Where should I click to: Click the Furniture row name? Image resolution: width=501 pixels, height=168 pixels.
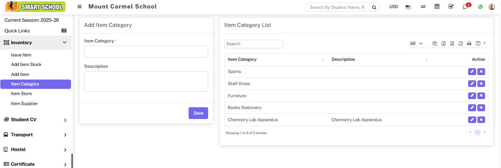click(x=237, y=96)
